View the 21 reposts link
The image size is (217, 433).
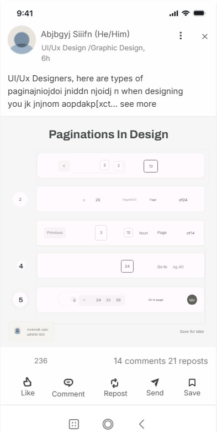(x=188, y=361)
